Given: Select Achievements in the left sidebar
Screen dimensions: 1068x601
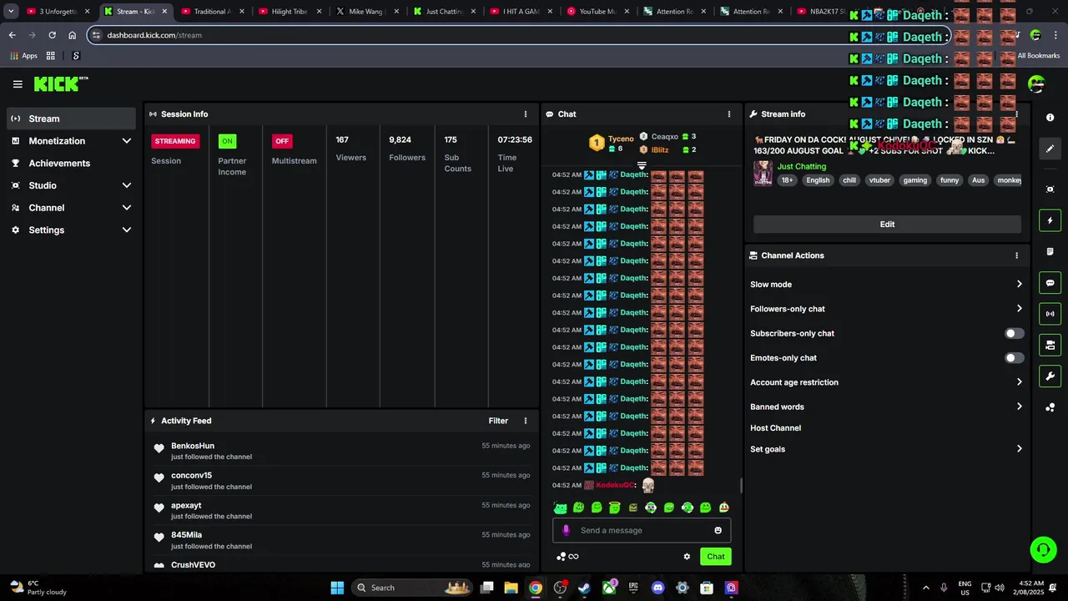Looking at the screenshot, I should pos(71,164).
